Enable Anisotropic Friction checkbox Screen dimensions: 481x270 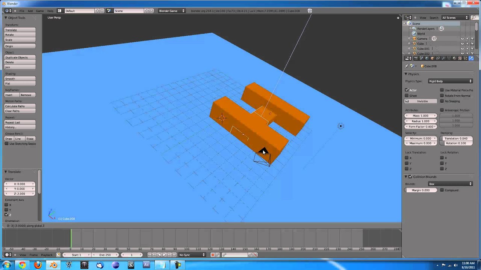pyautogui.click(x=442, y=110)
